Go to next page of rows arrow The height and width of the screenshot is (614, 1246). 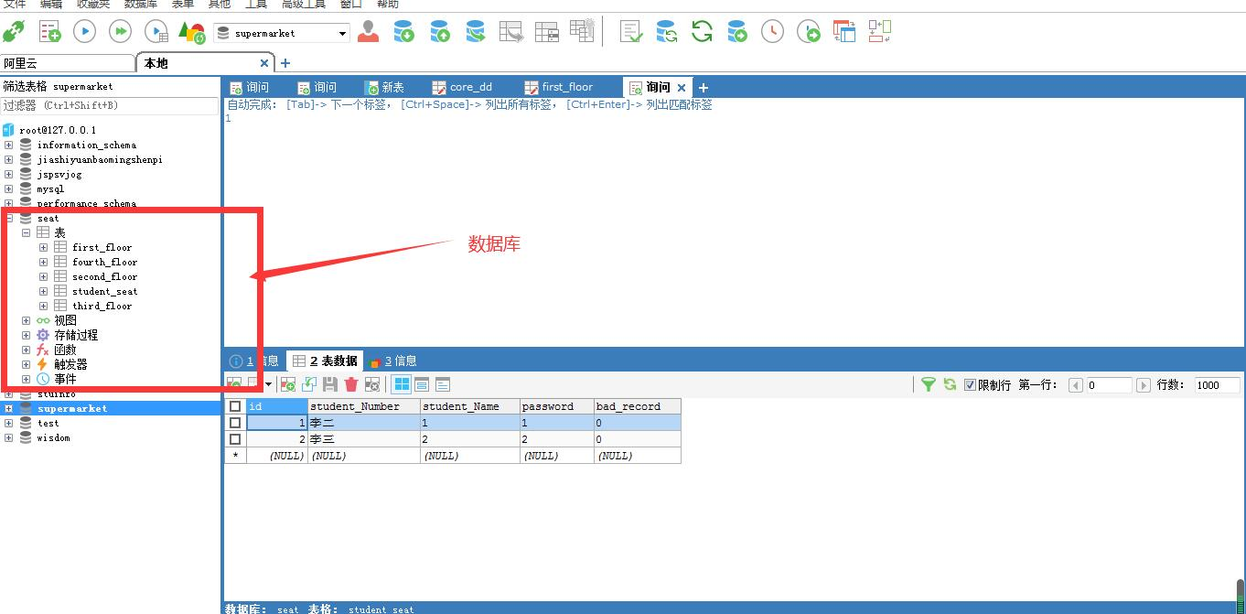[x=1143, y=385]
